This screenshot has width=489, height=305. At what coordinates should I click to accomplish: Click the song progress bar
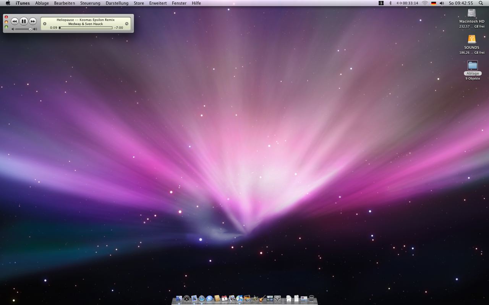pyautogui.click(x=86, y=28)
